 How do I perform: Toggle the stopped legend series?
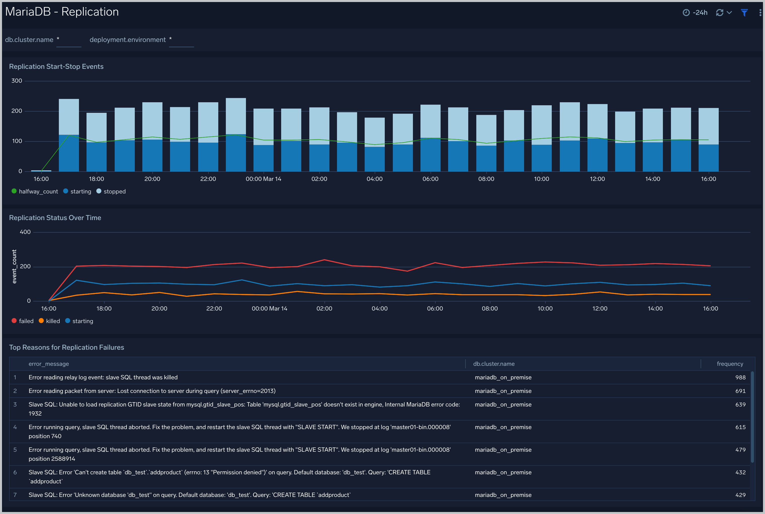[x=111, y=191]
